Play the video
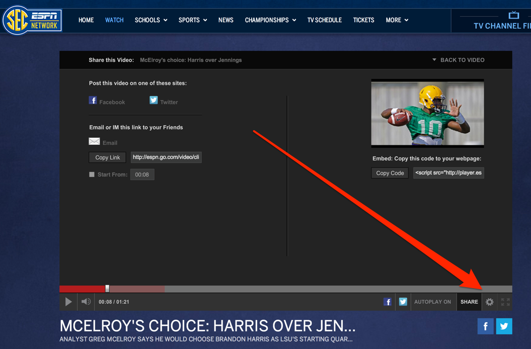This screenshot has height=349, width=531. click(68, 302)
